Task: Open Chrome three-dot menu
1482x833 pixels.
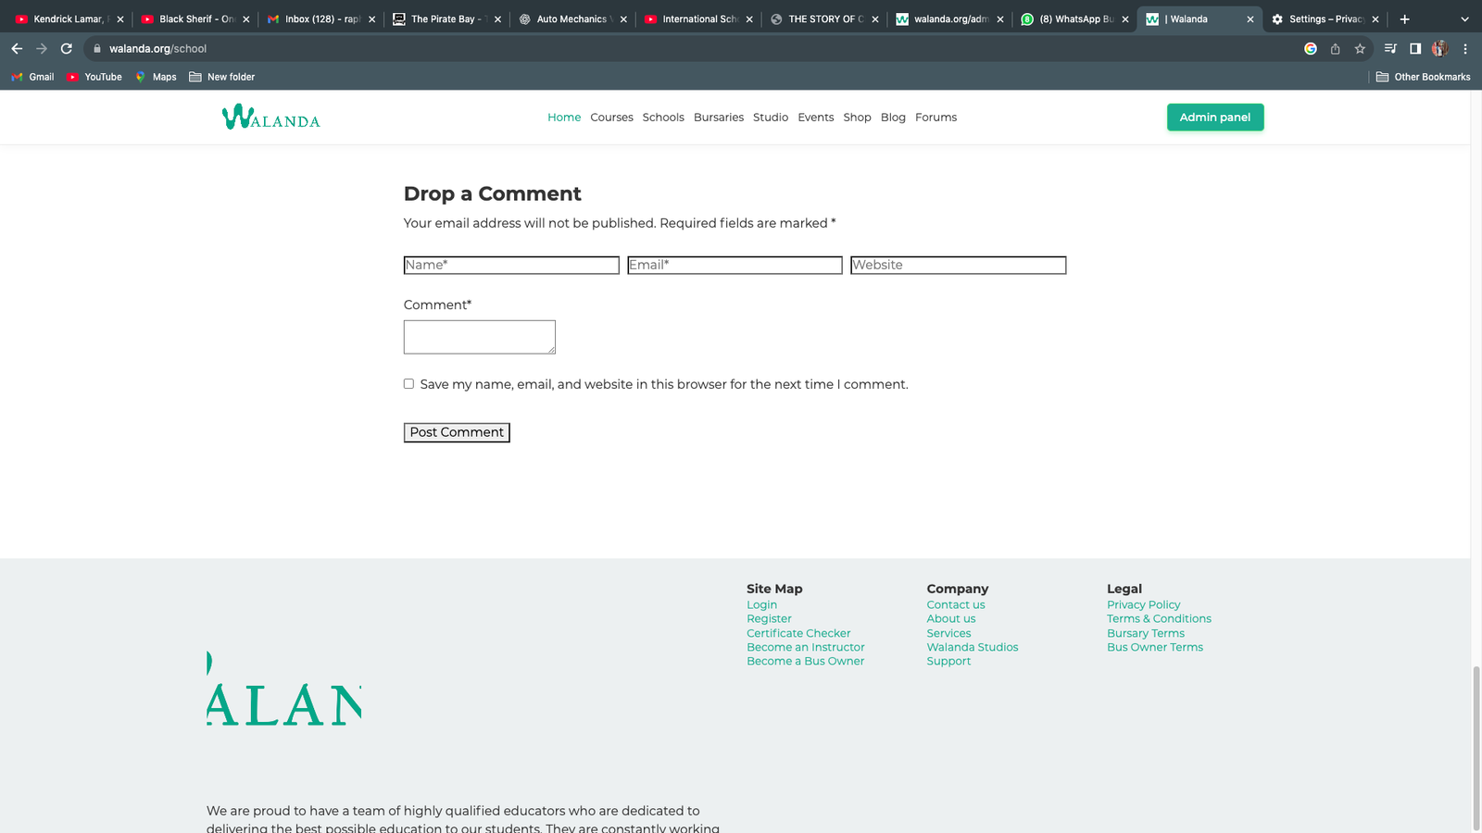Action: tap(1464, 48)
